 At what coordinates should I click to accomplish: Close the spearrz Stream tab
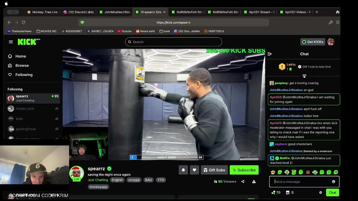point(164,12)
